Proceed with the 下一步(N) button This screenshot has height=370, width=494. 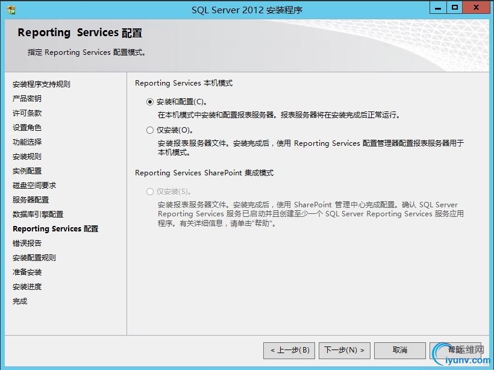tap(345, 351)
